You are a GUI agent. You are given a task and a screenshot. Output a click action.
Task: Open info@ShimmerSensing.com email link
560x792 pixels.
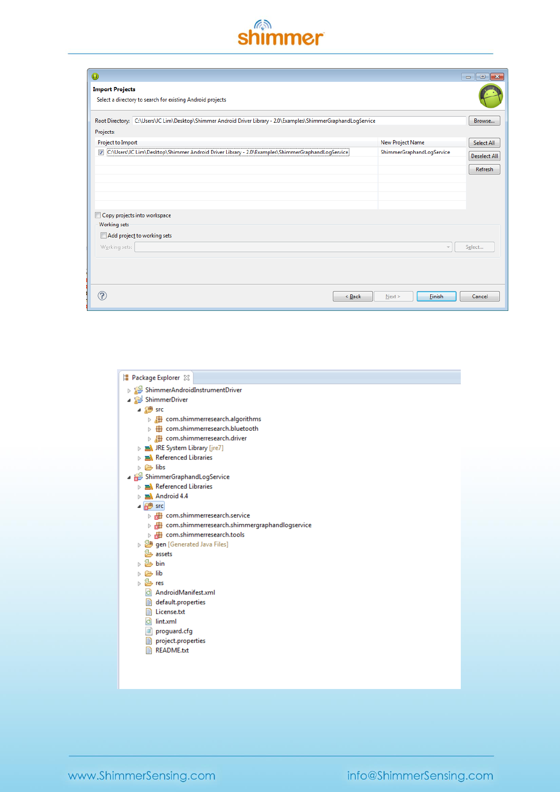[x=420, y=776]
